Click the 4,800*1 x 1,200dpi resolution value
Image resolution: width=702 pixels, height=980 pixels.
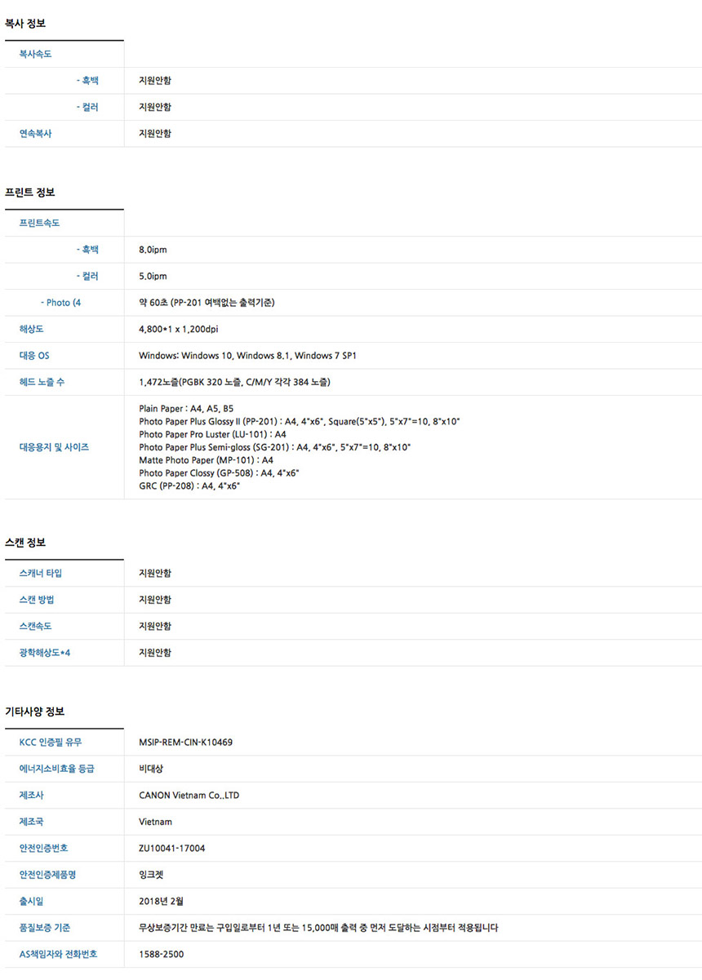pos(178,329)
